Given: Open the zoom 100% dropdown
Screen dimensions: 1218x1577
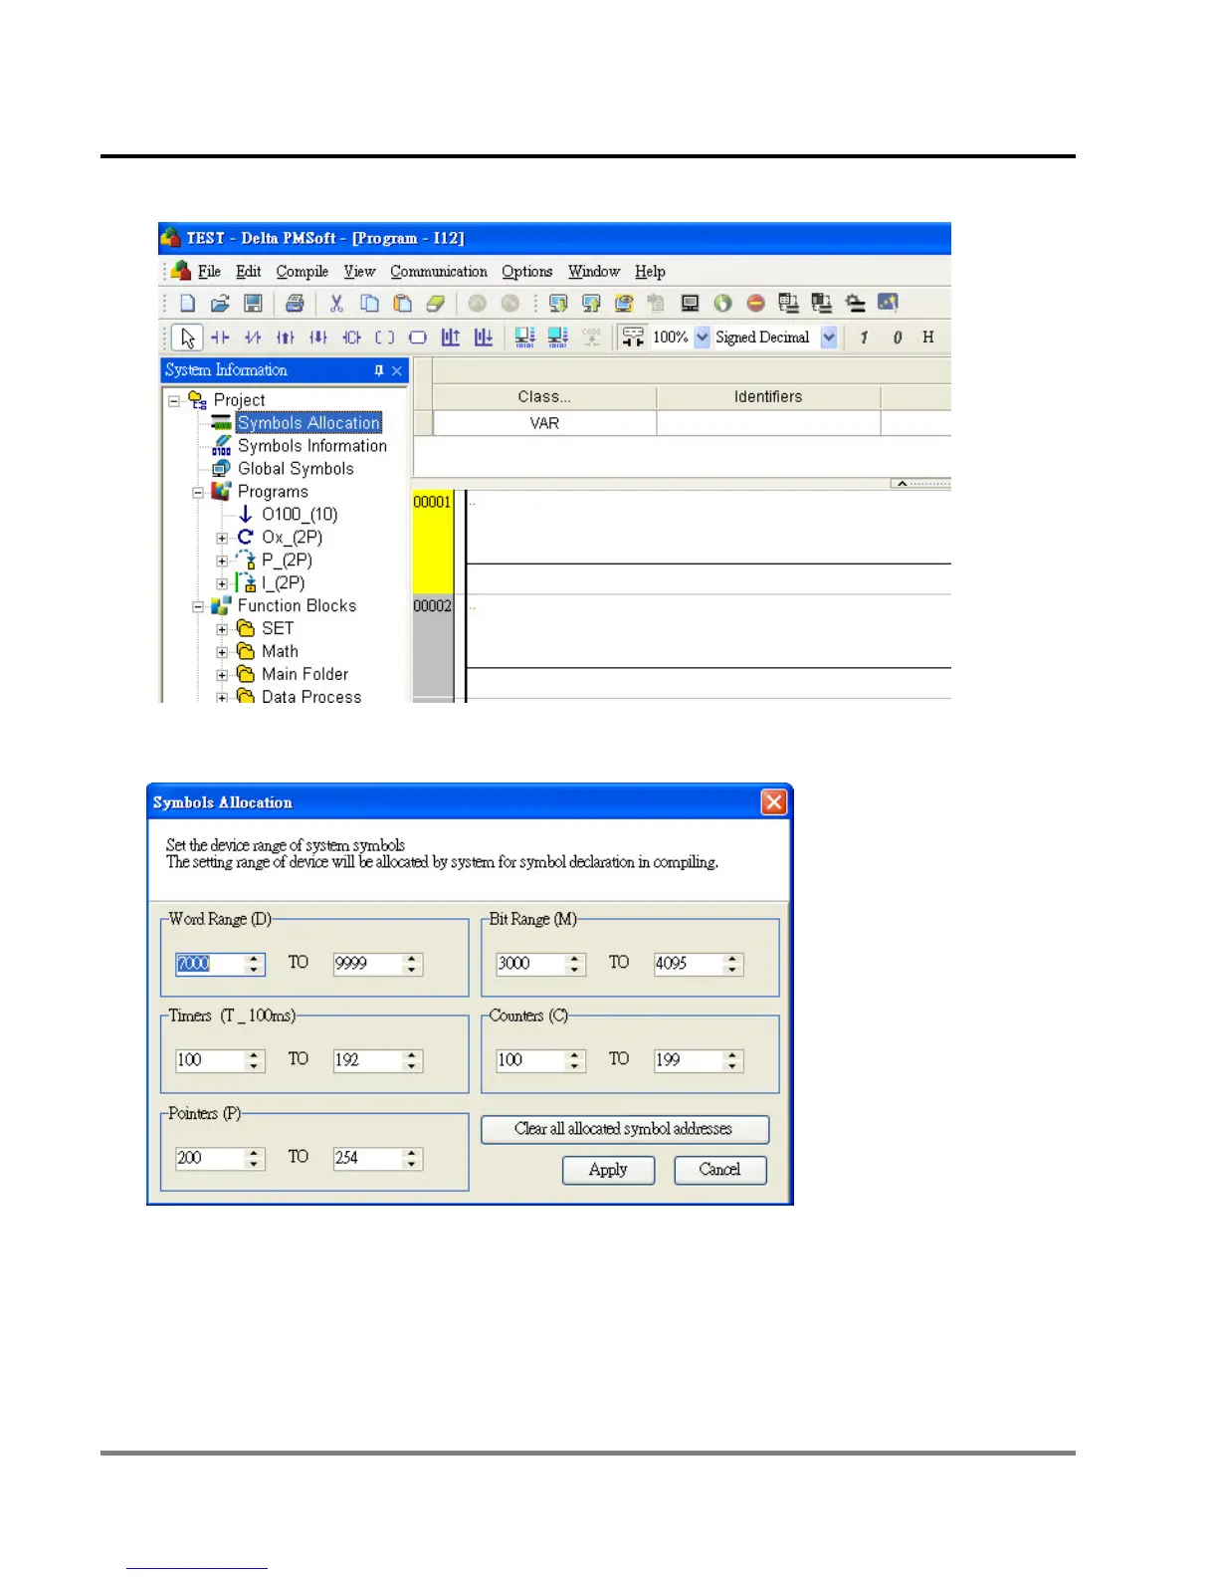Looking at the screenshot, I should point(703,338).
